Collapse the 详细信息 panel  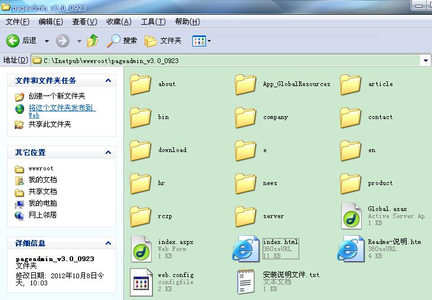point(108,243)
